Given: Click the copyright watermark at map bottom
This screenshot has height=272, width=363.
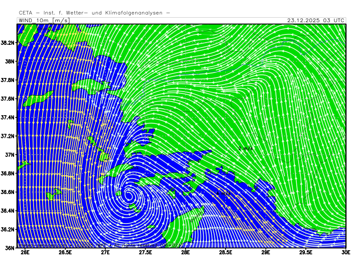Looking at the screenshot, I should point(101,245).
